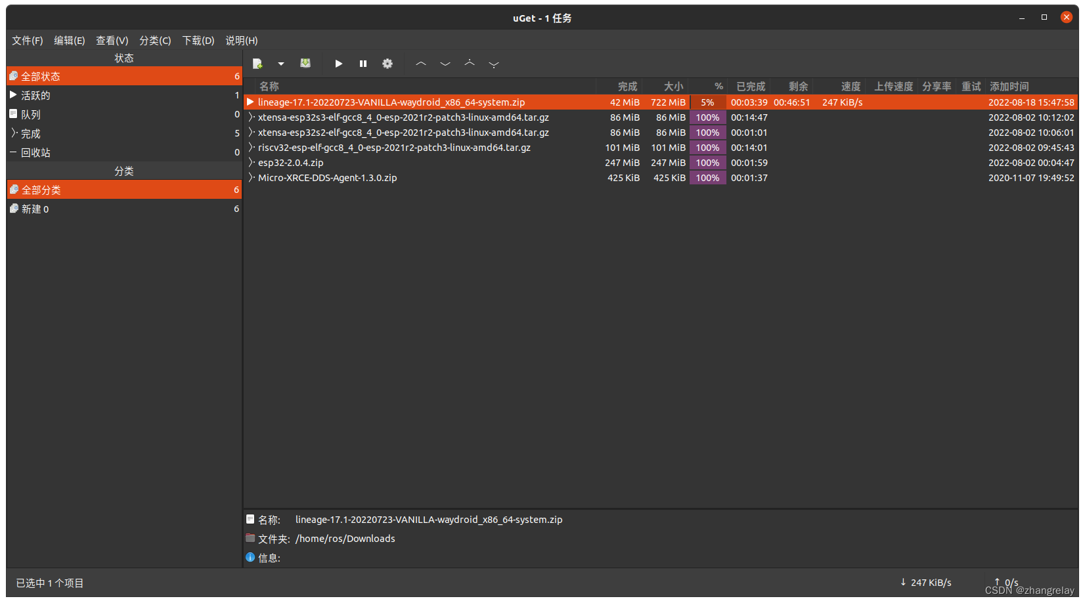The image size is (1085, 603).
Task: Select the 活跃的 status filter
Action: click(30, 94)
